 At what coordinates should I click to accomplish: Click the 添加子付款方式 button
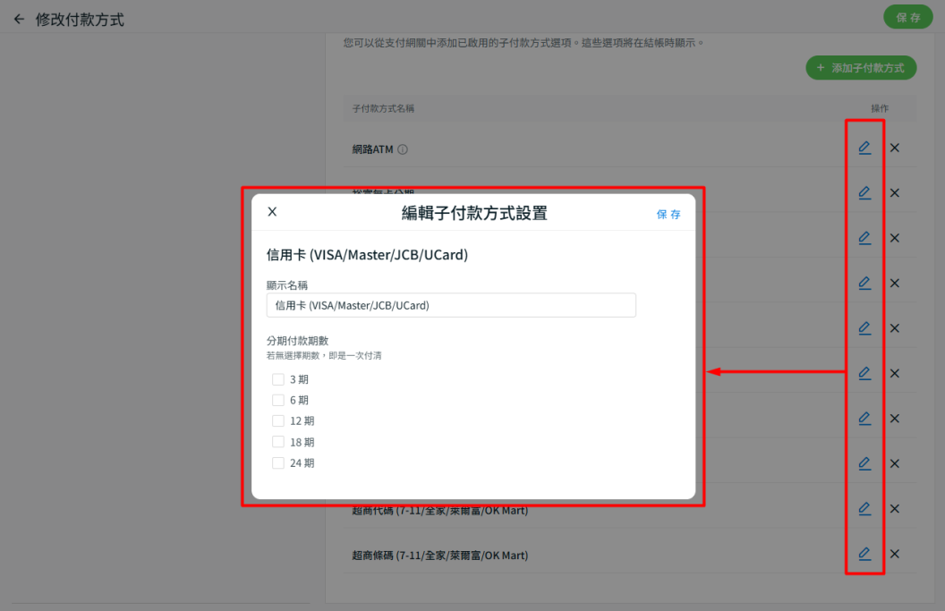pyautogui.click(x=860, y=68)
